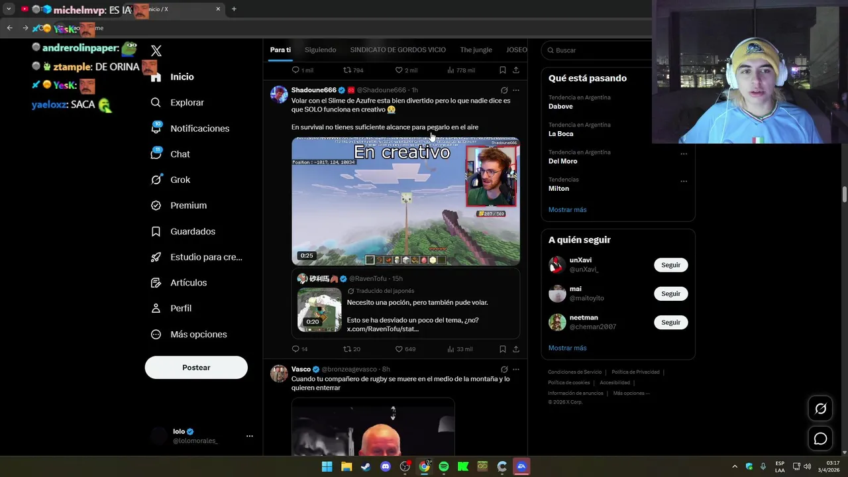Click Mostrar más under A quién seguir
The height and width of the screenshot is (477, 848).
(x=567, y=348)
